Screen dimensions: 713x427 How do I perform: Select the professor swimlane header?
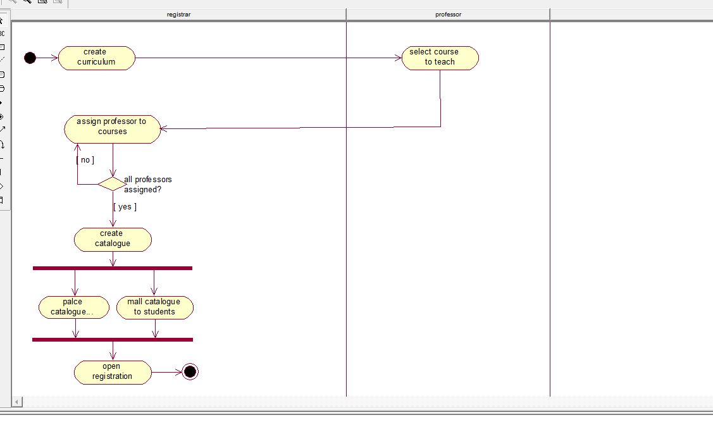click(x=448, y=15)
